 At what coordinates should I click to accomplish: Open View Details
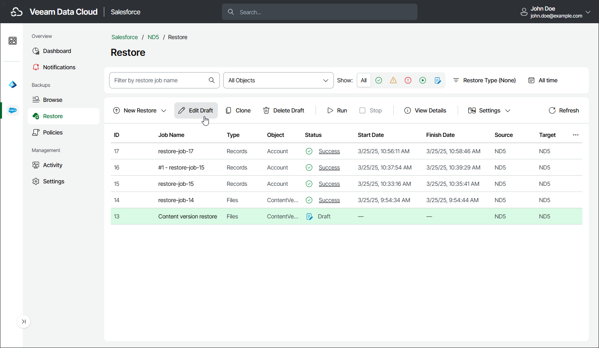click(x=425, y=110)
